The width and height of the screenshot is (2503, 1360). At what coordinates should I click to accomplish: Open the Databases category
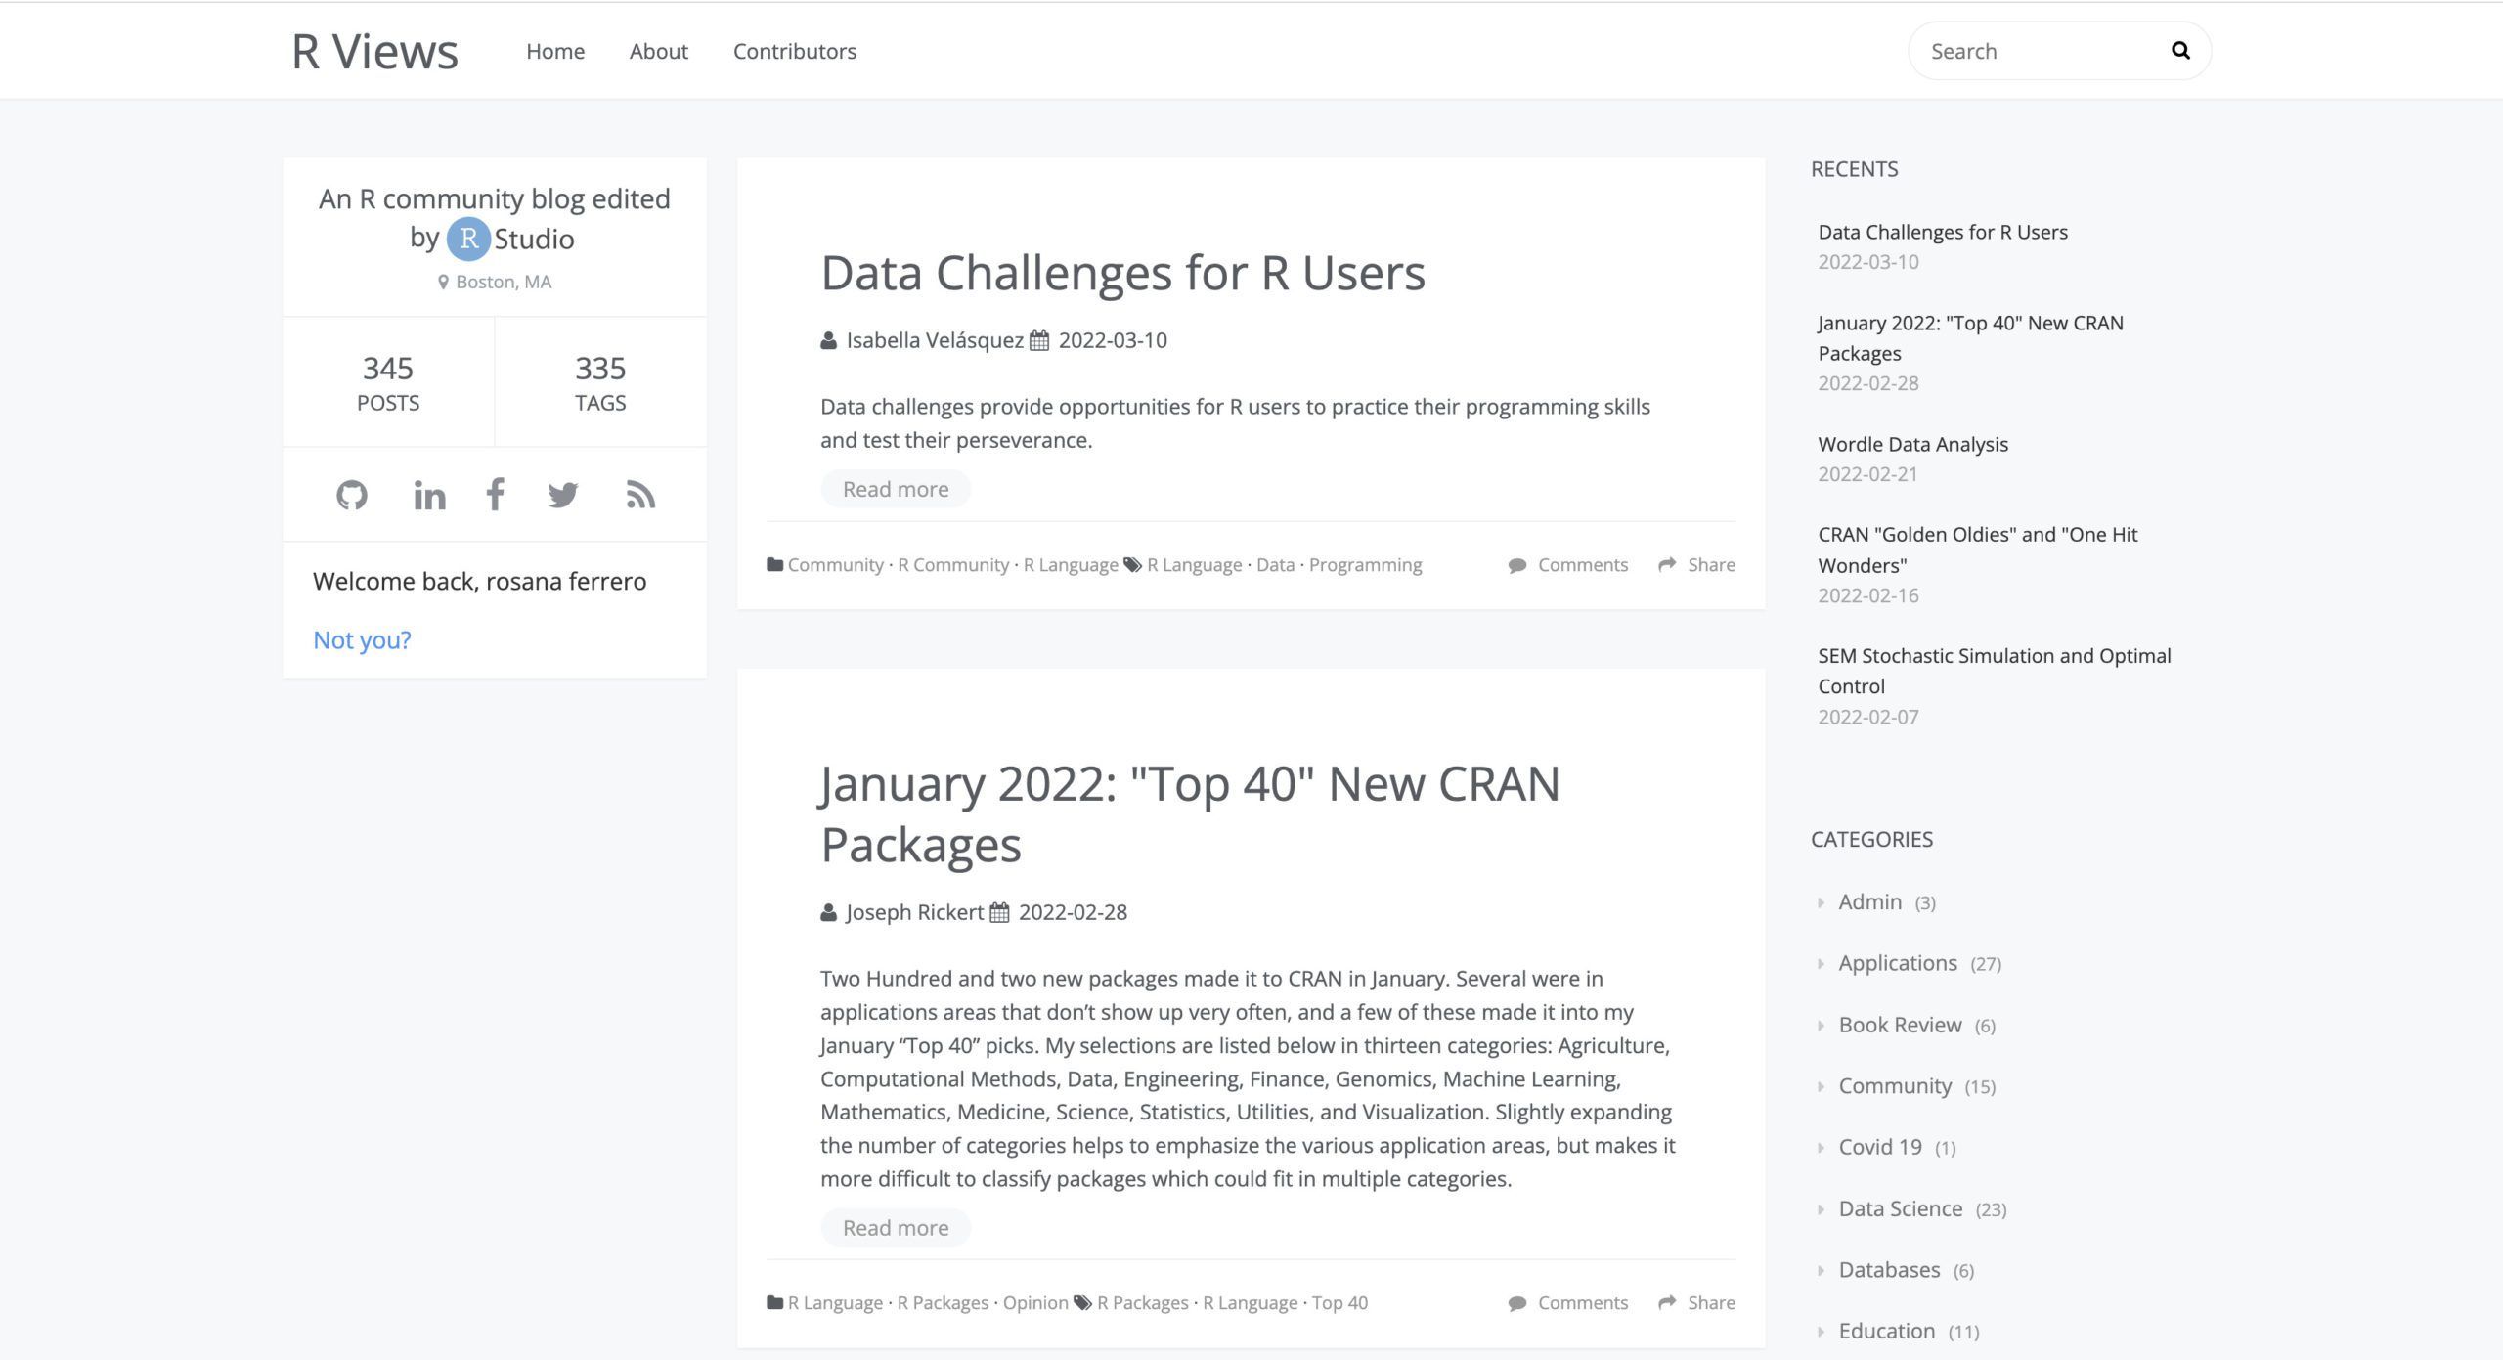pyautogui.click(x=1889, y=1271)
